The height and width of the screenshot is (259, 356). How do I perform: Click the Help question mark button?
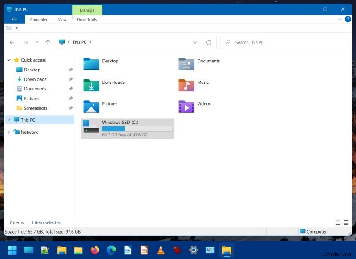point(348,19)
